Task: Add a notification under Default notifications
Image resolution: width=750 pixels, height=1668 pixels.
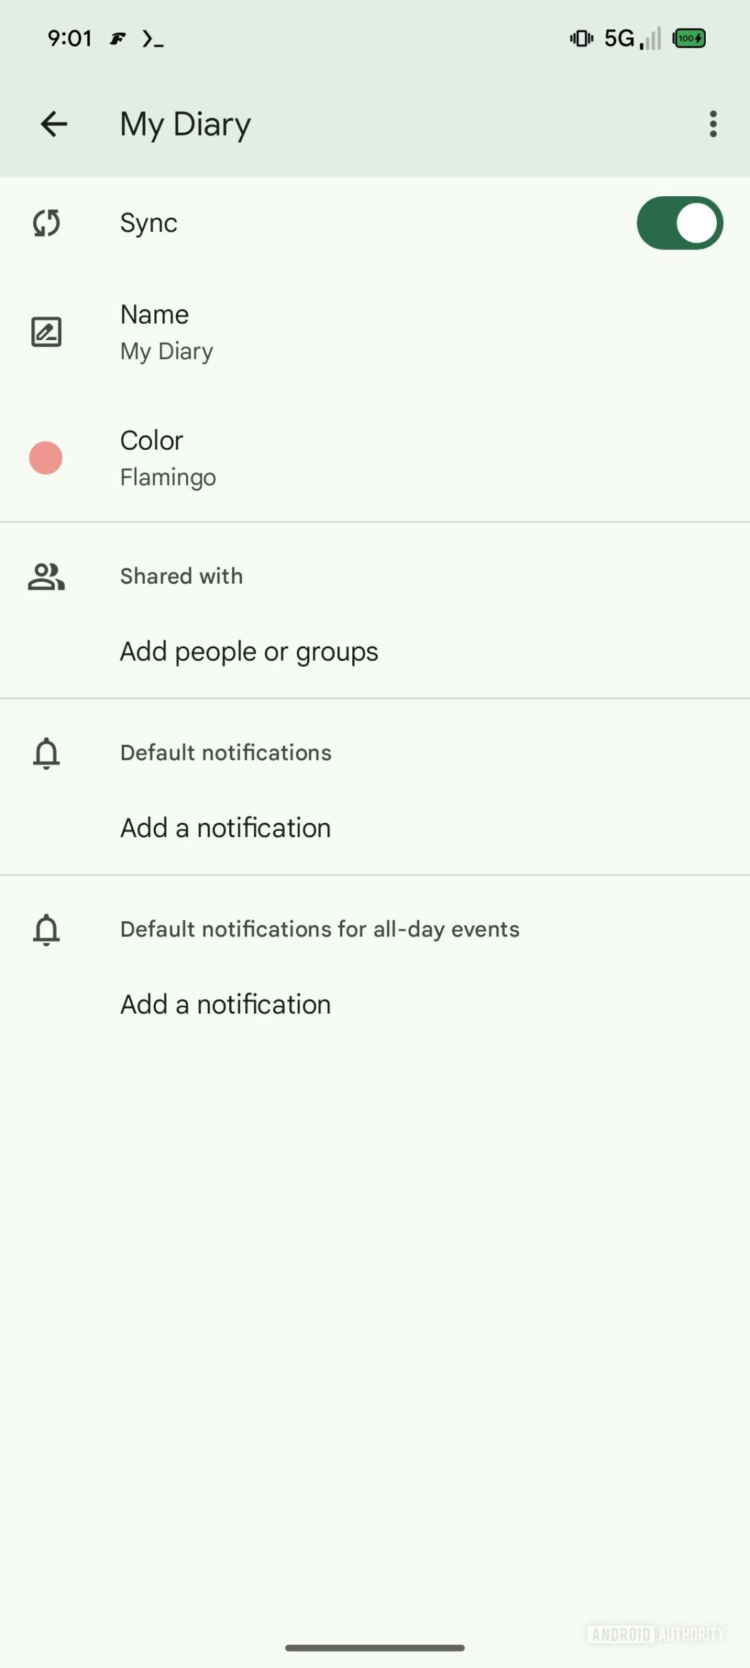Action: 225,828
